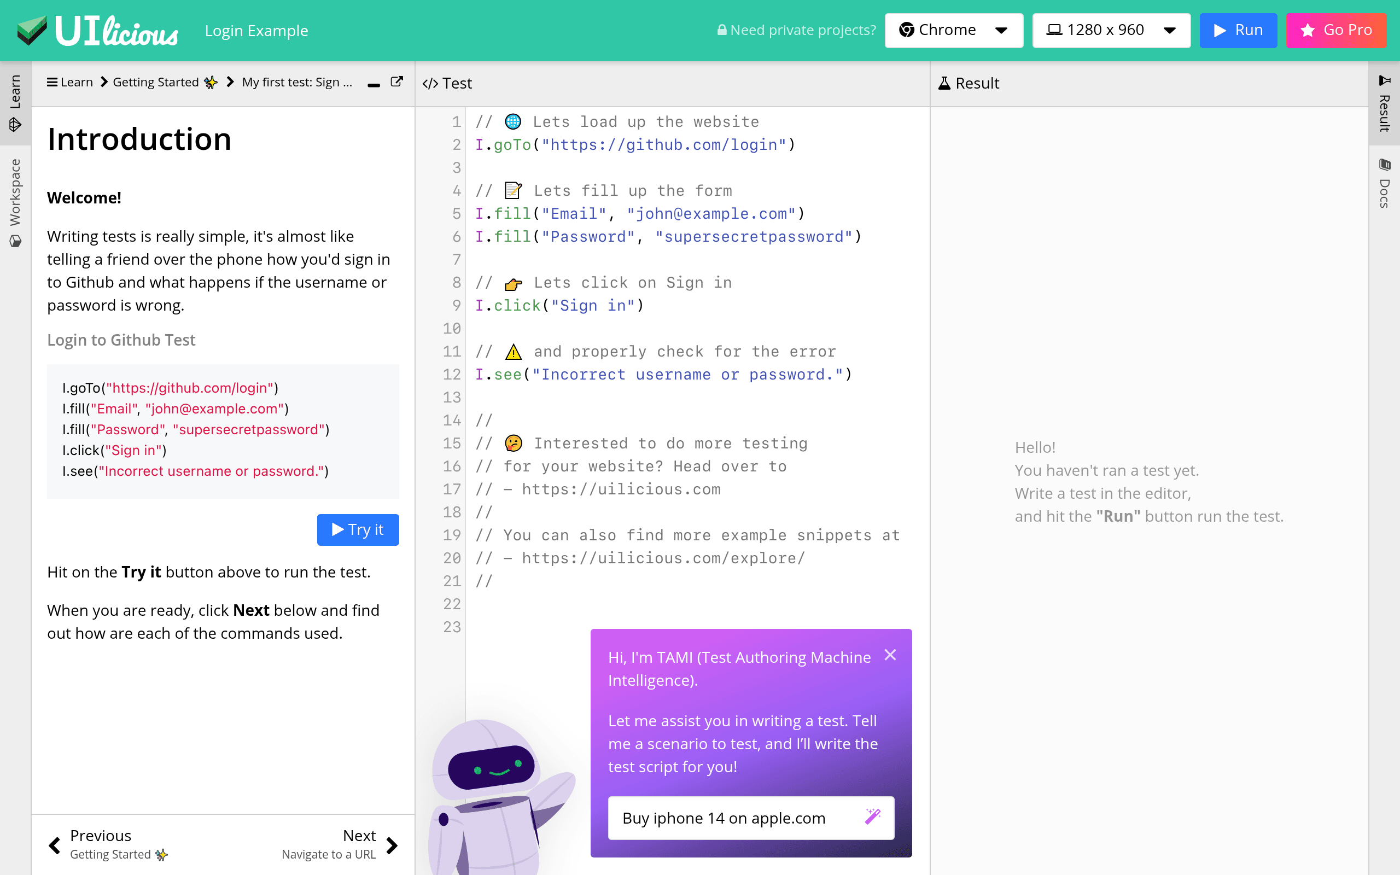
Task: Click the Login to Github Test heading
Action: pyautogui.click(x=121, y=340)
